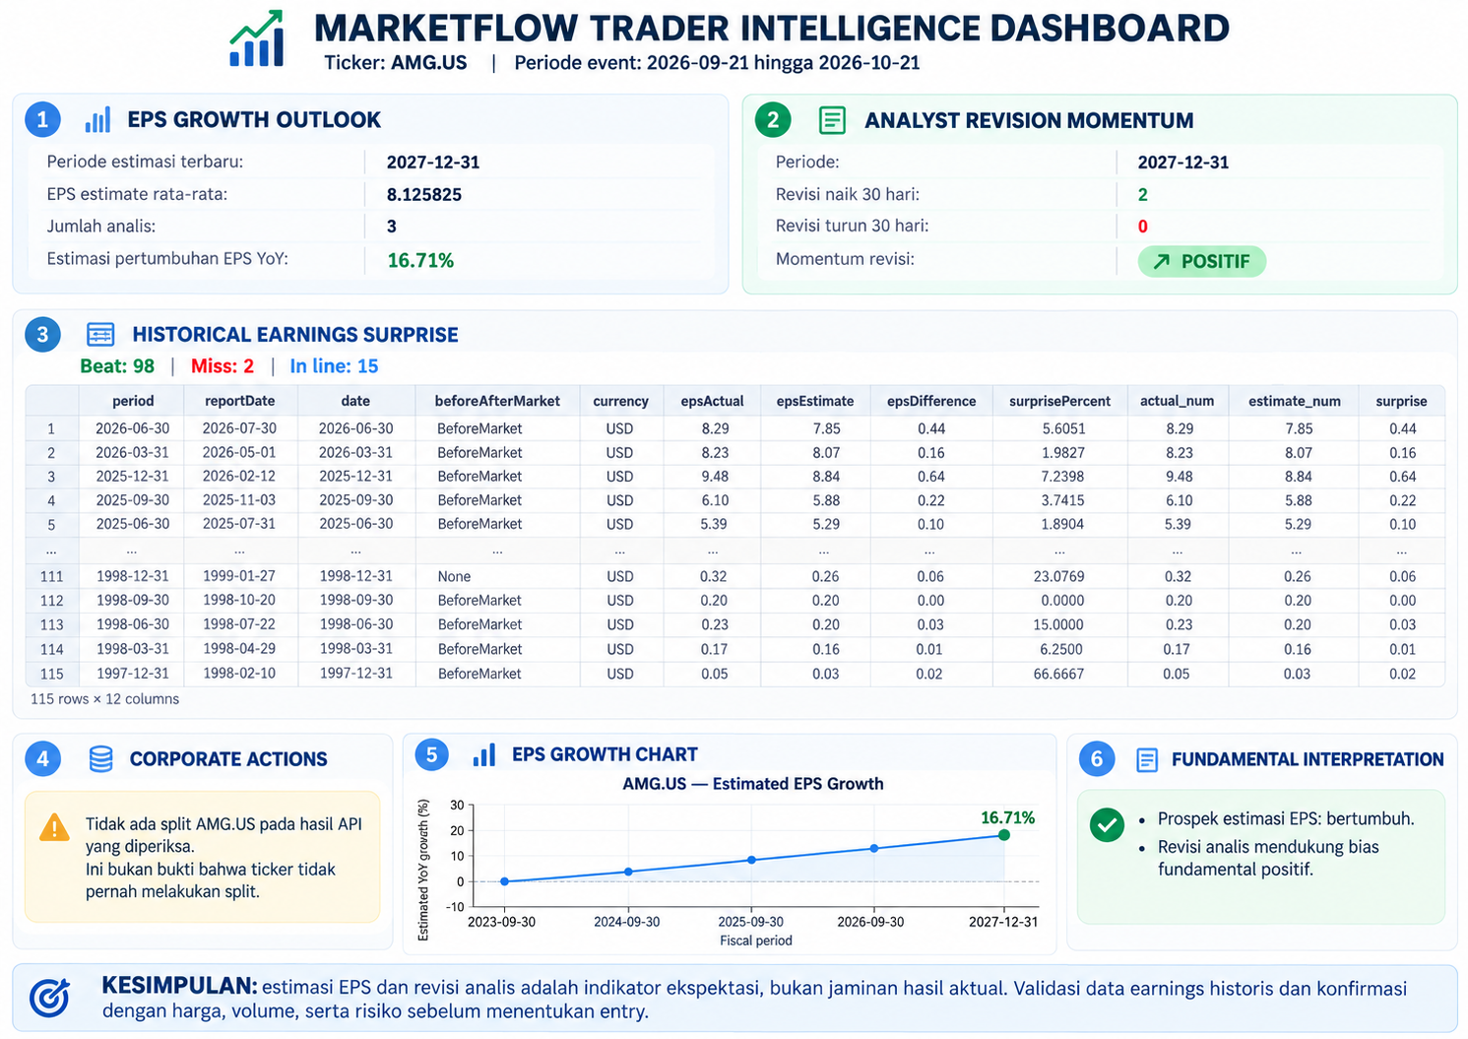Click the document icon beside FUNDAMENTAL INTERPRETATION
Viewport: 1468px width, 1039px height.
pos(1147,759)
